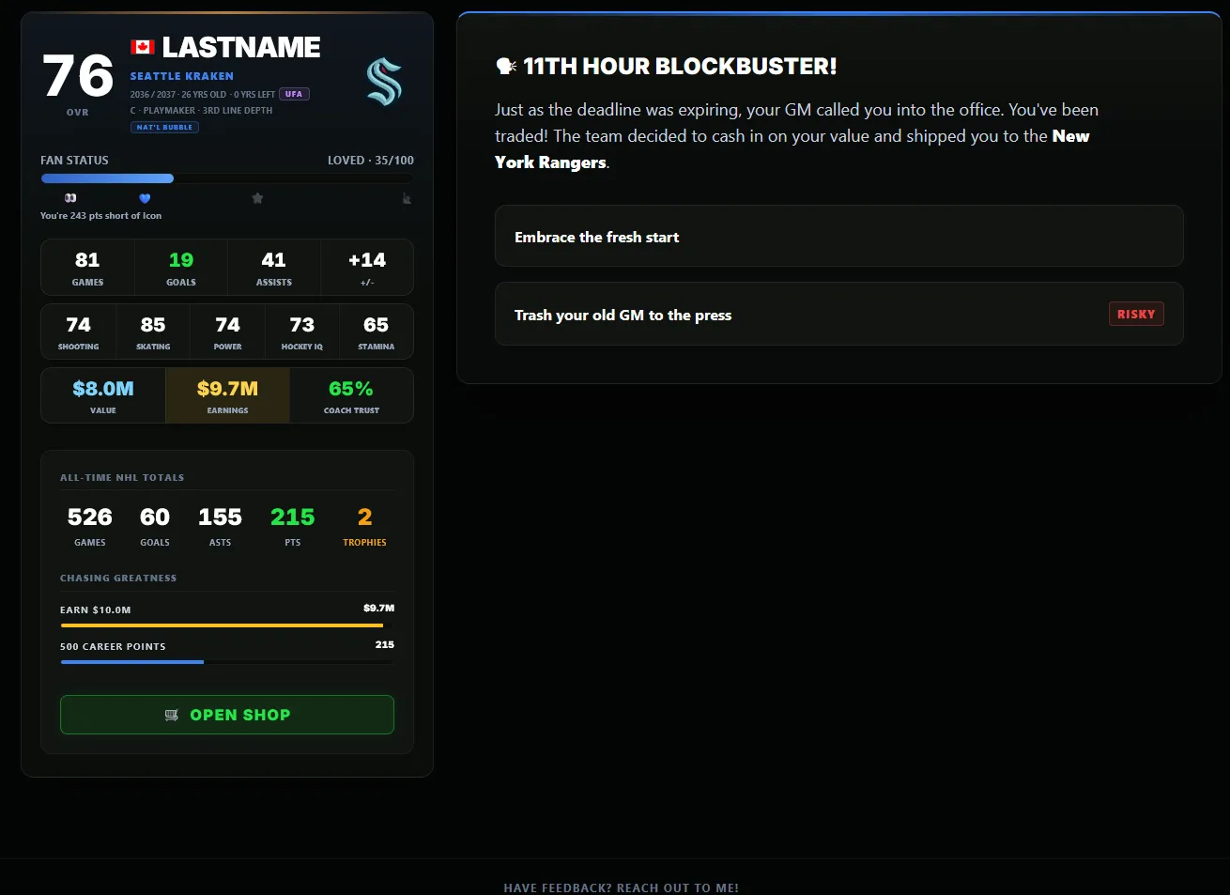Choose Trash your old GM to the press
1230x895 pixels.
[x=838, y=314]
